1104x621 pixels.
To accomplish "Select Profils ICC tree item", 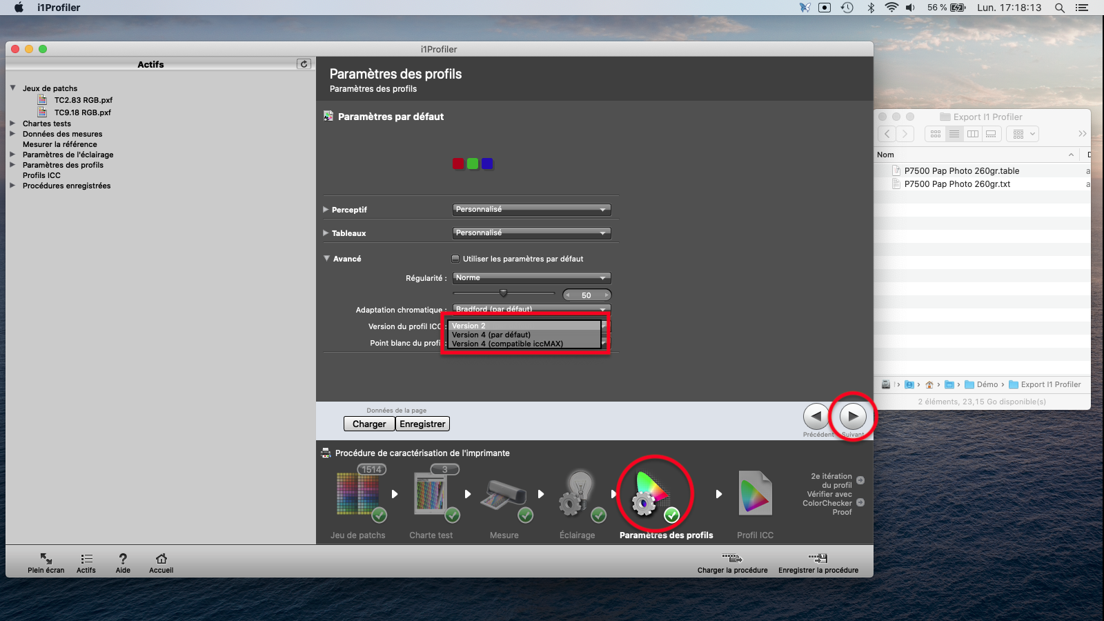I will pos(41,175).
